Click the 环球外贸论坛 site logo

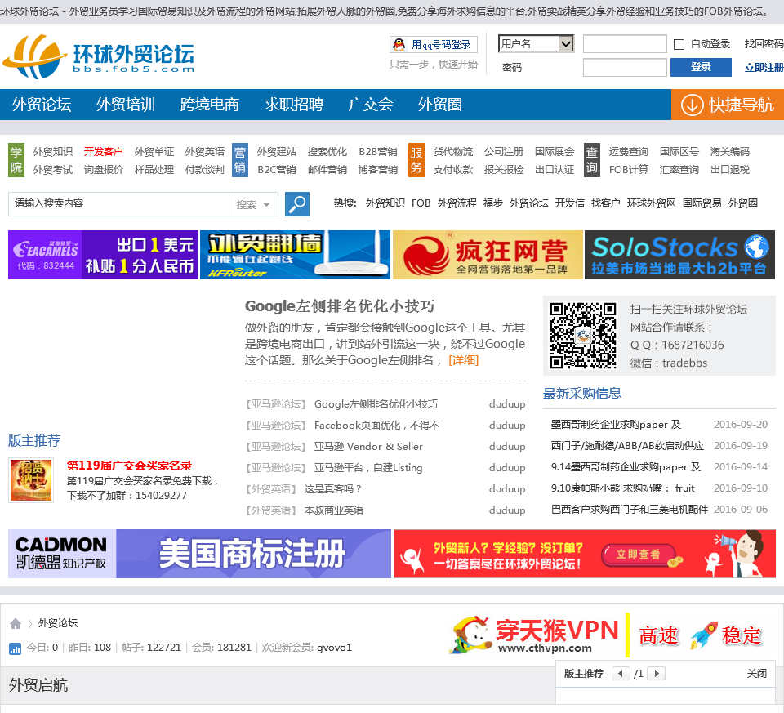[x=99, y=56]
